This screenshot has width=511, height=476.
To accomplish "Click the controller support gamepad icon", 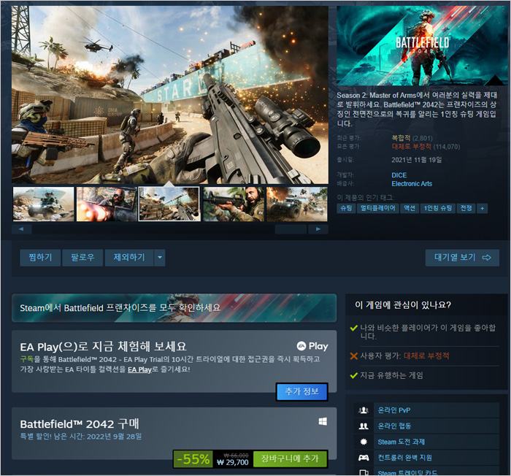I will click(364, 458).
